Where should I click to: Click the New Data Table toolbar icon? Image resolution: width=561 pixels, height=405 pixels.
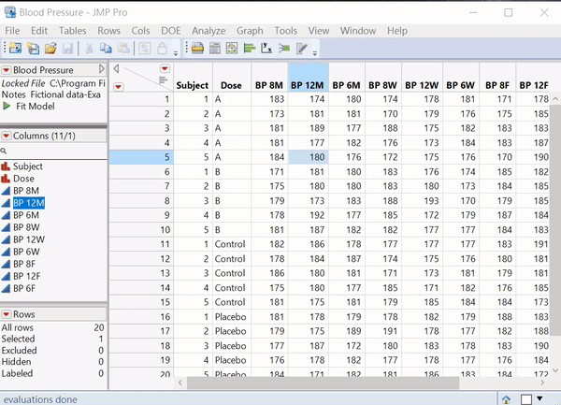click(x=14, y=49)
